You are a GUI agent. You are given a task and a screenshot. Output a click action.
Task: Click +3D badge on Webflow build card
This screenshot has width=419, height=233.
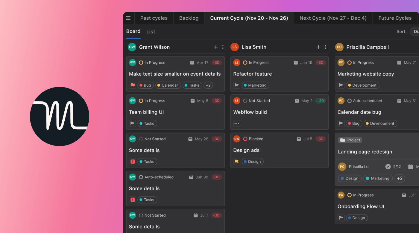(320, 101)
